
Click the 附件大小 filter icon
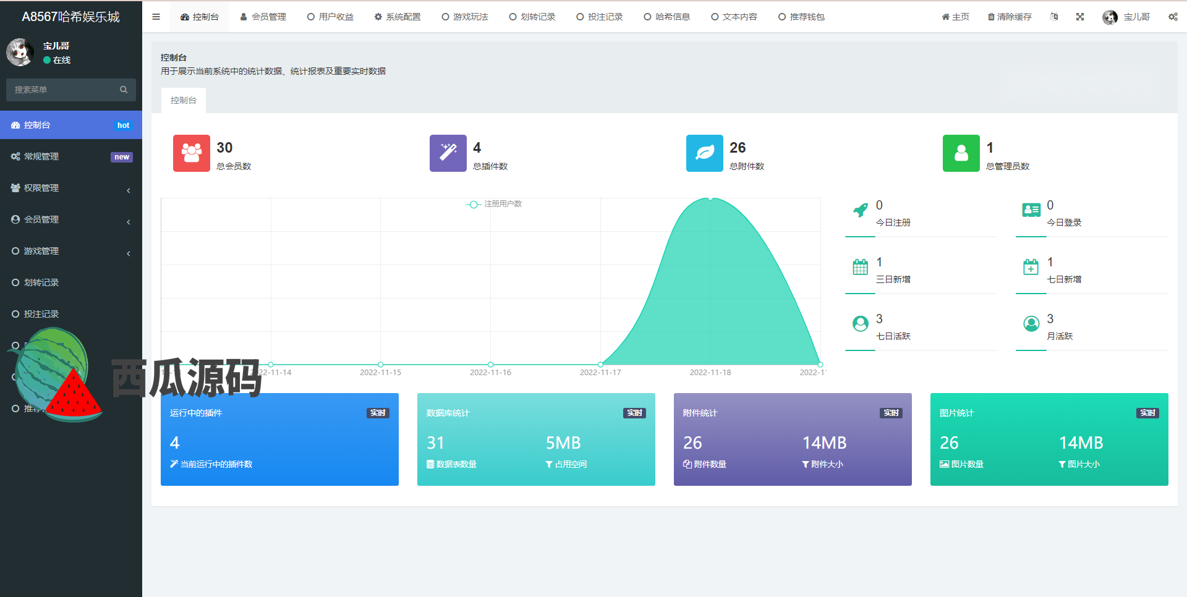(806, 464)
